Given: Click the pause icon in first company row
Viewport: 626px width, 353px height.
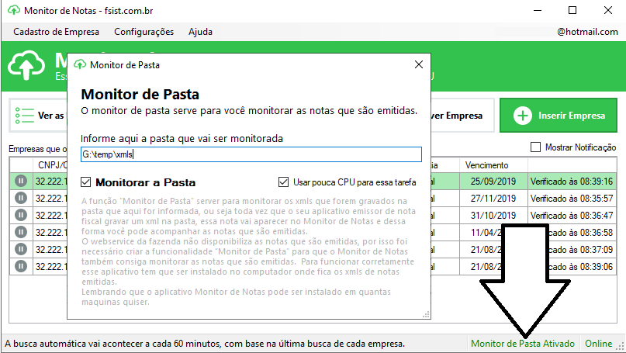Looking at the screenshot, I should click(21, 182).
